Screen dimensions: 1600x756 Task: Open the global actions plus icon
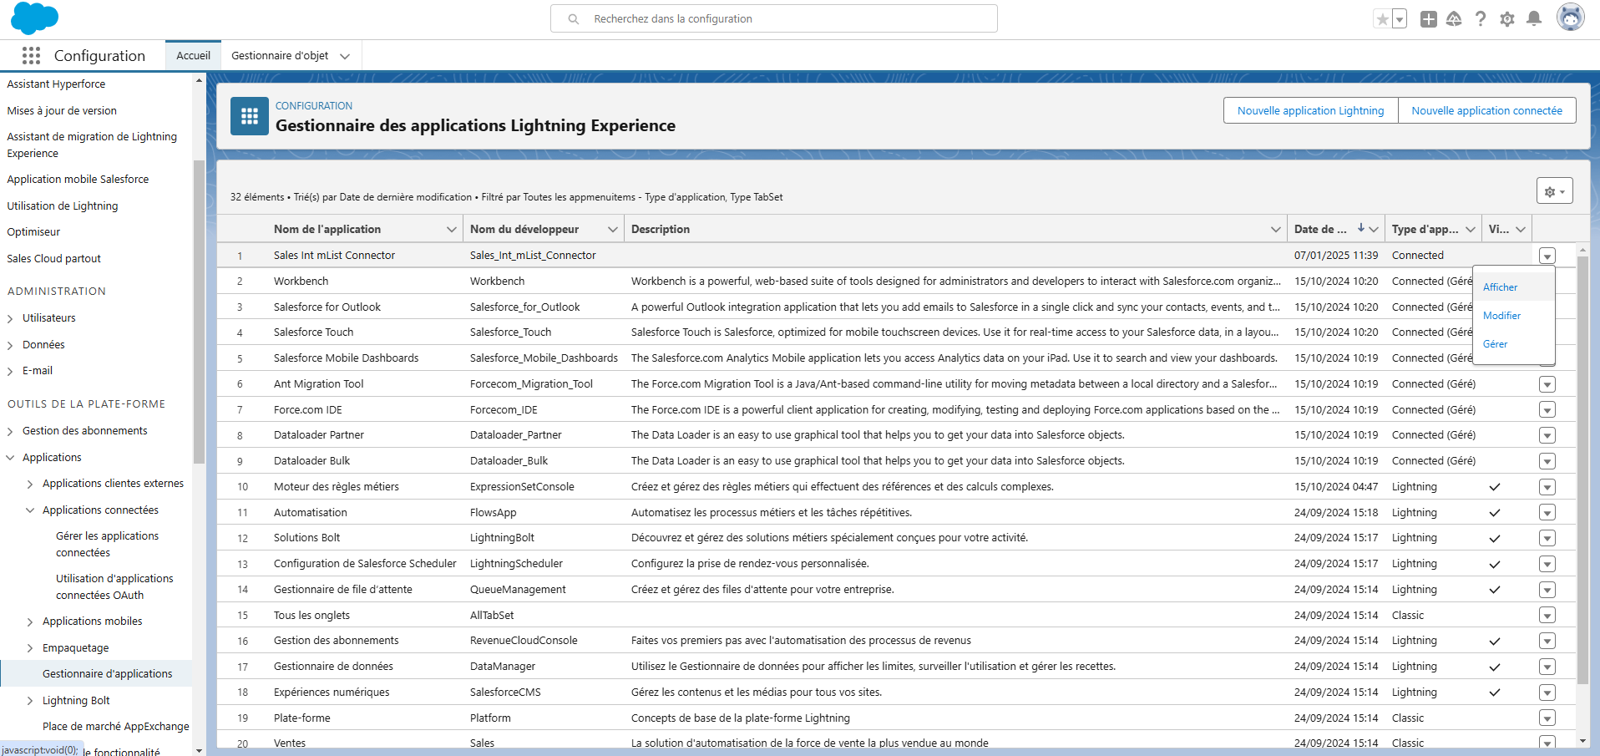coord(1429,19)
